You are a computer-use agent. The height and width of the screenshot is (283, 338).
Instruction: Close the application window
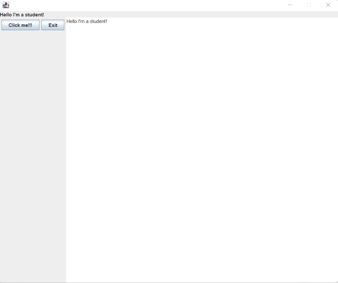click(x=328, y=5)
